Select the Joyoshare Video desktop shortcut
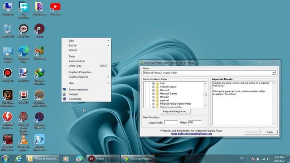Screen dimensions: 290x163 (39, 120)
